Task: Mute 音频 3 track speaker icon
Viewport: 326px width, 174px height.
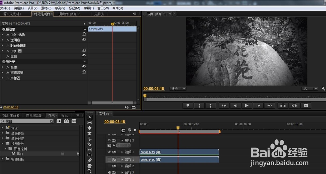Action: 109,172
